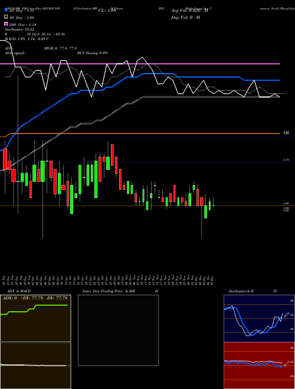Viewport: 295px width, 389px height.
Task: Click the 'Avg Vol: 0.026 M' label
Action: [189, 11]
